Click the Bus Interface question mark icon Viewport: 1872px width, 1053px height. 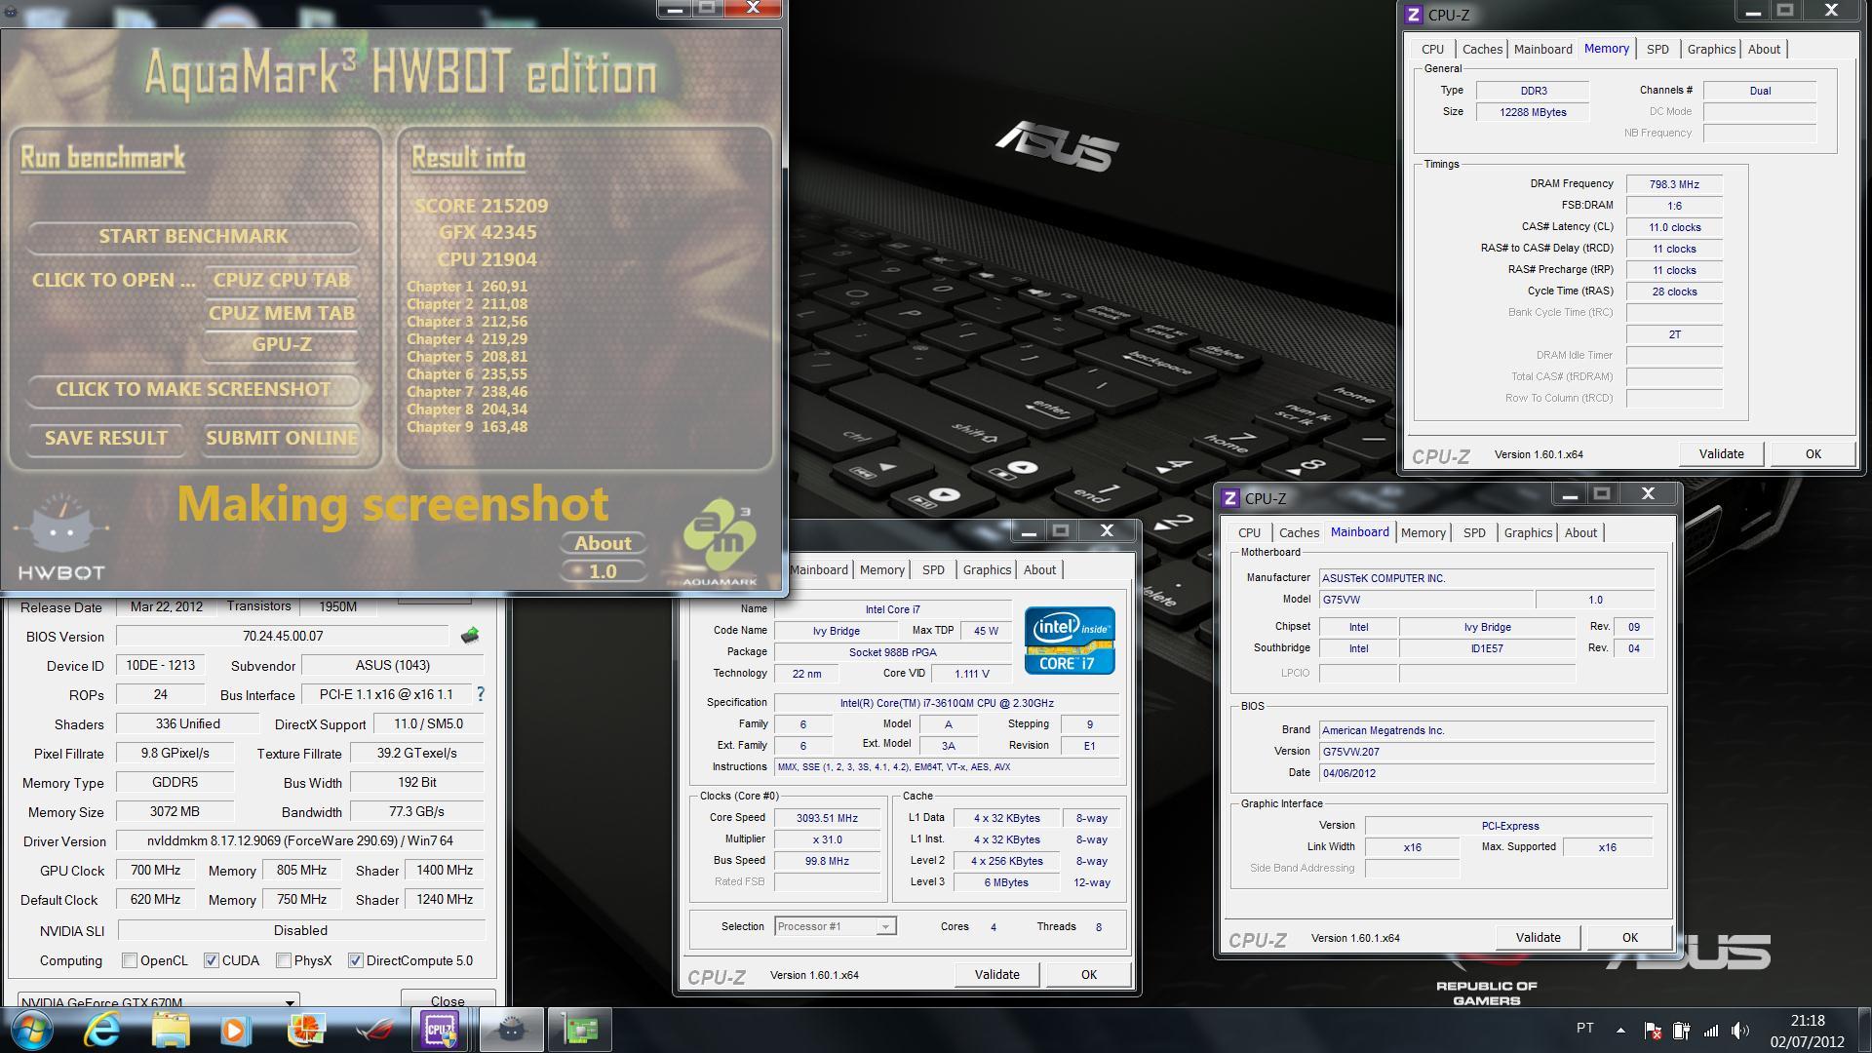[480, 694]
